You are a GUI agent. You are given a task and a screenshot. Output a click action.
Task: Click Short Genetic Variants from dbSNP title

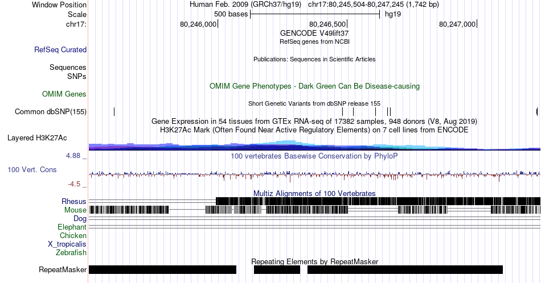pos(314,103)
